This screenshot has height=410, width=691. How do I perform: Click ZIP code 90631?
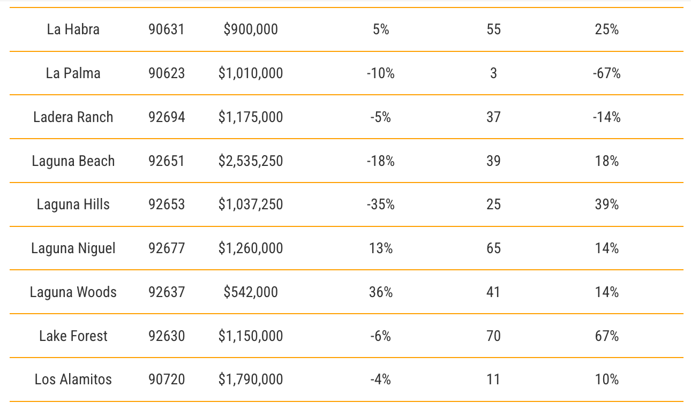(167, 29)
